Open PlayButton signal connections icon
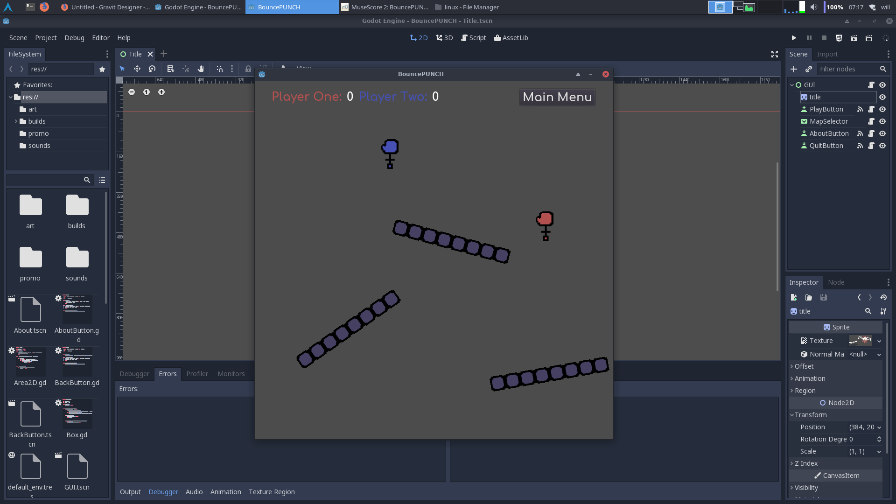Screen dimensions: 896x504 tap(860, 109)
